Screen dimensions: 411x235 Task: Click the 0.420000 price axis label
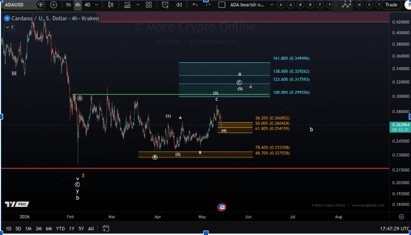tap(400, 22)
